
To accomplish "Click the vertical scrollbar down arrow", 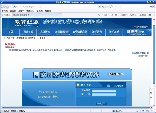I will (154, 105).
